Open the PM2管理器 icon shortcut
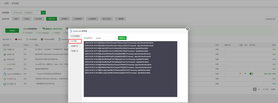Image resolution: width=278 pixels, height=103 pixels. click(x=27, y=39)
